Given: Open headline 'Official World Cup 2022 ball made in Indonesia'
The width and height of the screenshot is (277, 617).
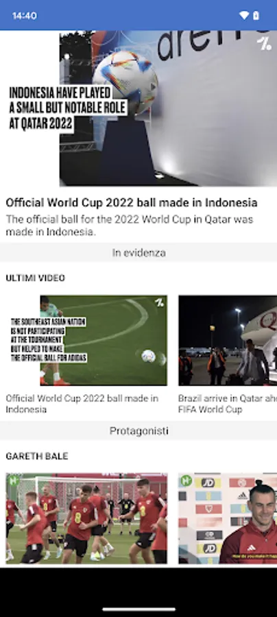Looking at the screenshot, I should 132,203.
